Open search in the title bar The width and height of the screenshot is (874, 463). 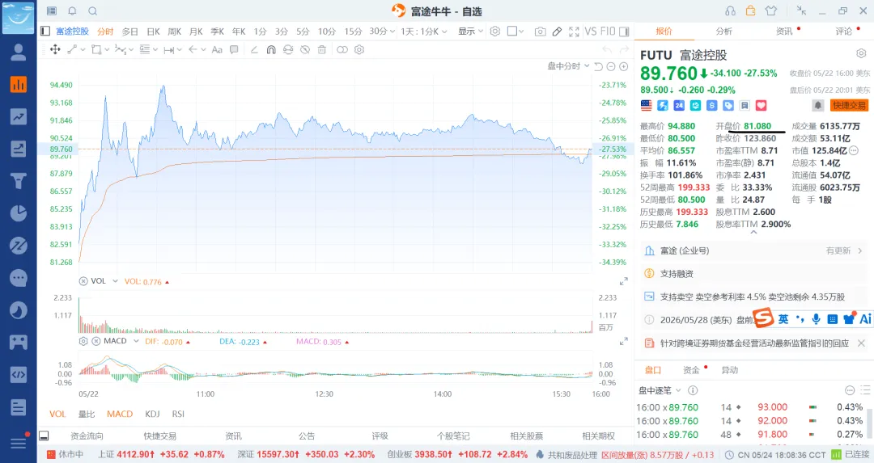coord(93,11)
